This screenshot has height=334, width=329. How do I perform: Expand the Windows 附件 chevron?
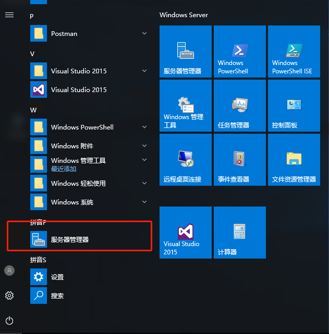point(144,146)
